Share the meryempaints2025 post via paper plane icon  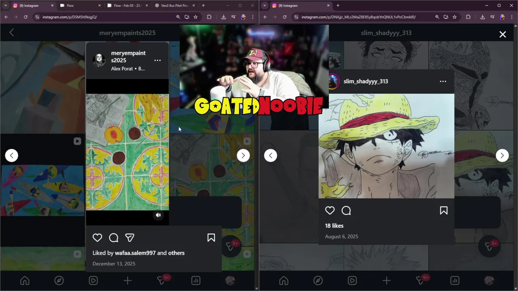click(129, 238)
